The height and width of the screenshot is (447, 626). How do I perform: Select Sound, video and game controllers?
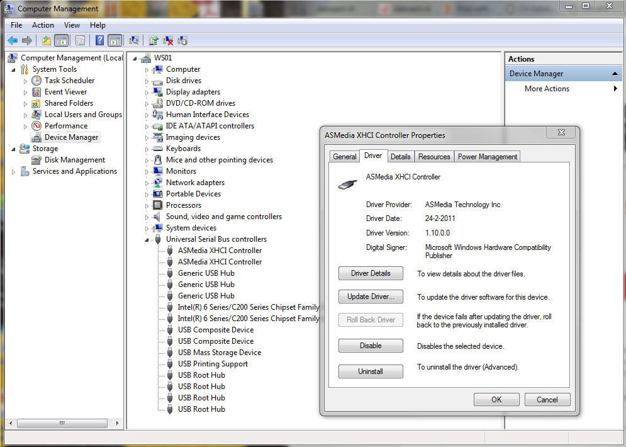pyautogui.click(x=224, y=217)
